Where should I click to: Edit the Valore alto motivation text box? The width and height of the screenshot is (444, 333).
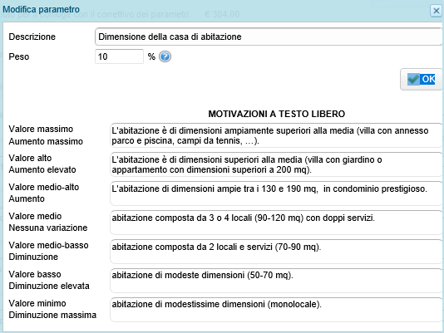click(x=276, y=164)
